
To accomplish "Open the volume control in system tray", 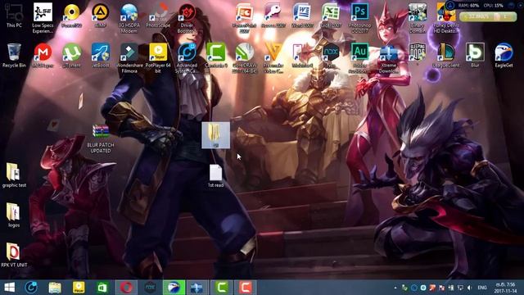I will 469,288.
